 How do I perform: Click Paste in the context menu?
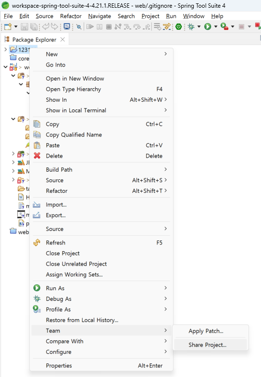click(x=101, y=145)
